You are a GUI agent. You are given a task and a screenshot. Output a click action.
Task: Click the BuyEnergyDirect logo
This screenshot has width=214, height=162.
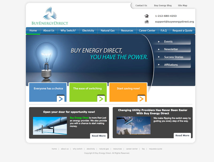[50, 16]
